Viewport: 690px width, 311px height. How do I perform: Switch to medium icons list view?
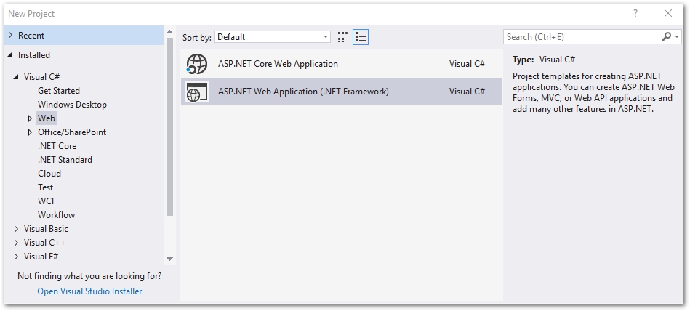[361, 37]
